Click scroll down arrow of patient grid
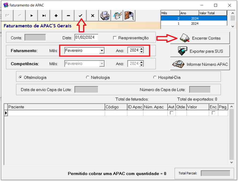Image resolution: width=238 pixels, height=181 pixels. (x=232, y=162)
